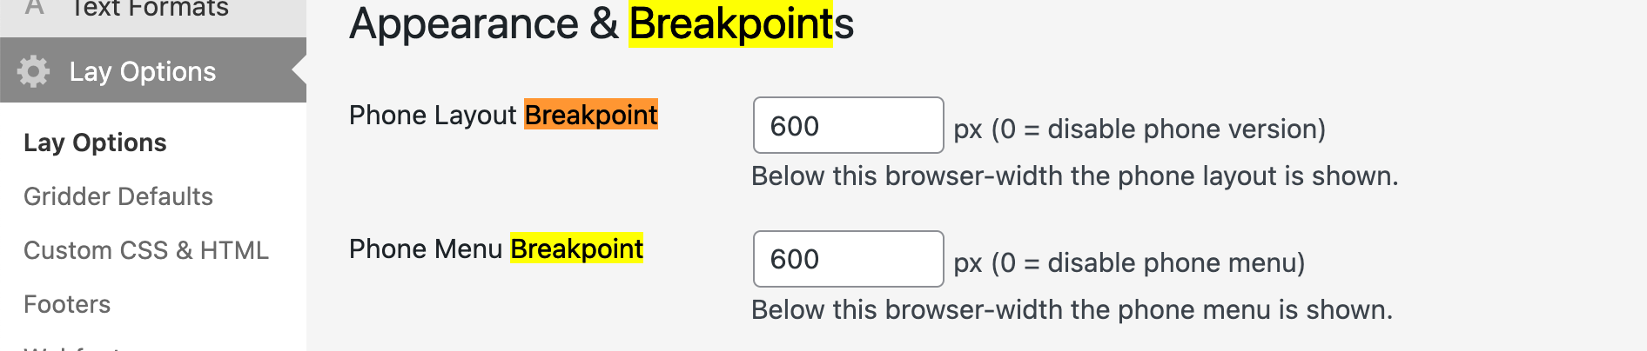The width and height of the screenshot is (1647, 351).
Task: Open Custom CSS & HTML page
Action: pos(146,250)
